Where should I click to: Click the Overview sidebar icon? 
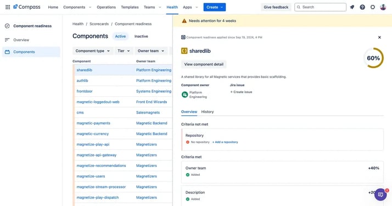(7, 40)
